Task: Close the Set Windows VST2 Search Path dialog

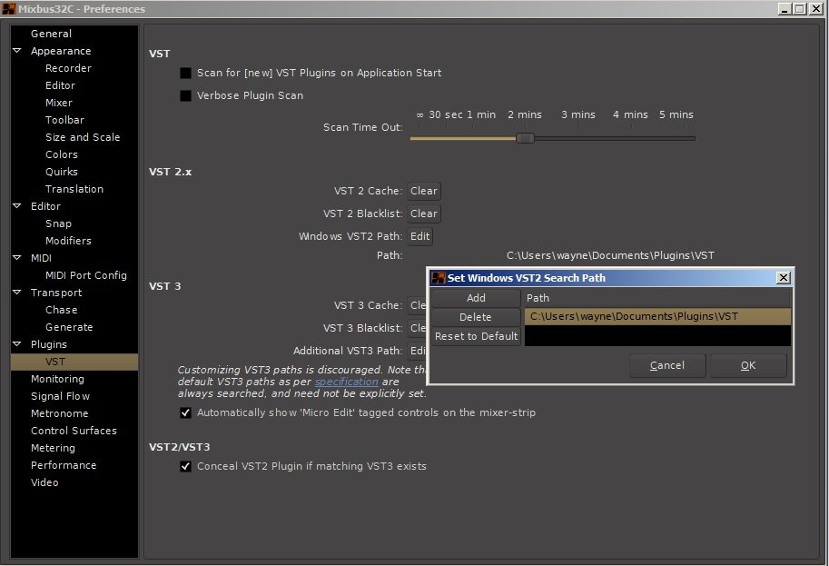Action: pos(783,278)
